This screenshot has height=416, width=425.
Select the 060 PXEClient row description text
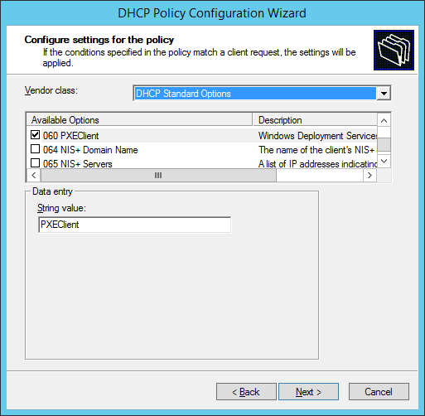[x=317, y=136]
